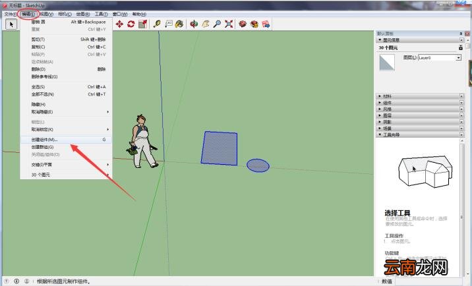Click the selected blue square face
The image size is (472, 286).
point(220,148)
